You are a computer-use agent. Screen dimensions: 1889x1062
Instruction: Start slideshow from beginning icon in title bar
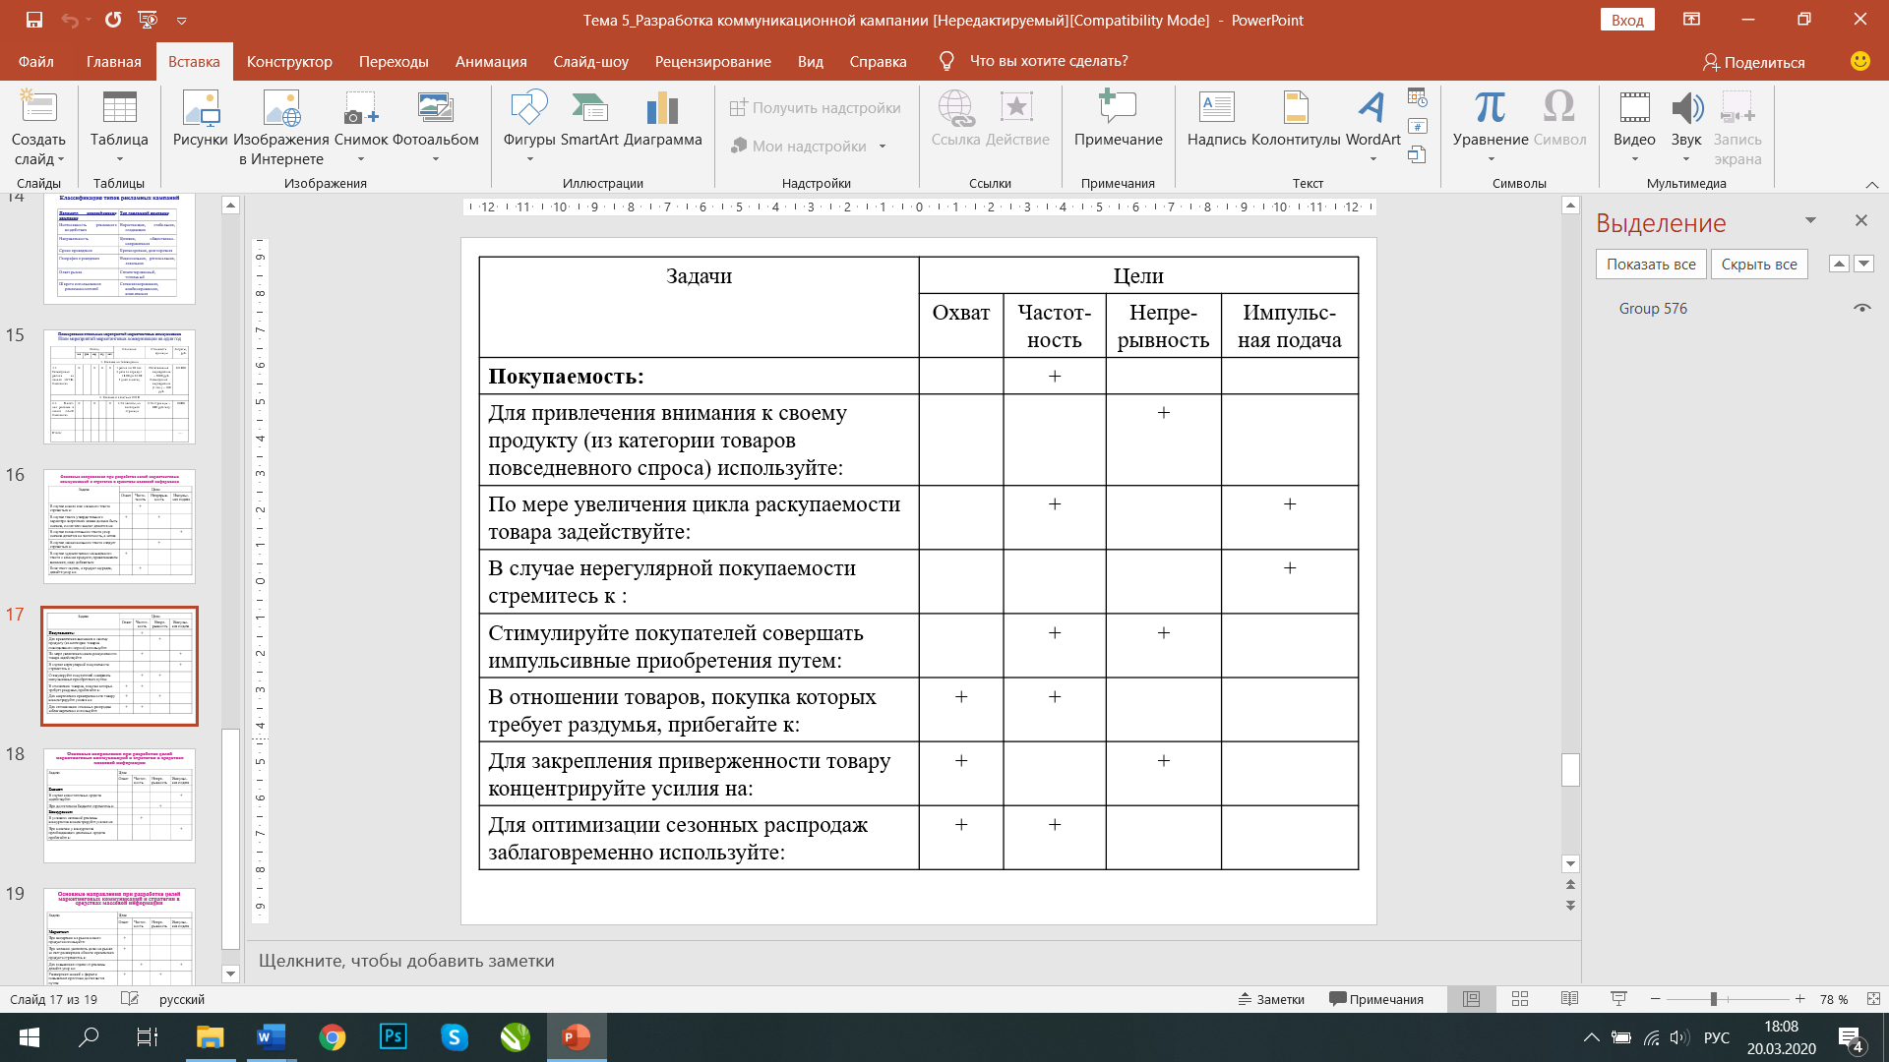tap(149, 20)
